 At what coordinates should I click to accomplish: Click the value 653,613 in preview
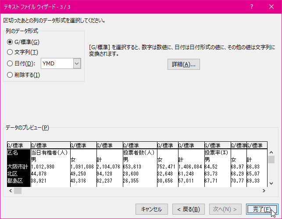click(x=132, y=167)
